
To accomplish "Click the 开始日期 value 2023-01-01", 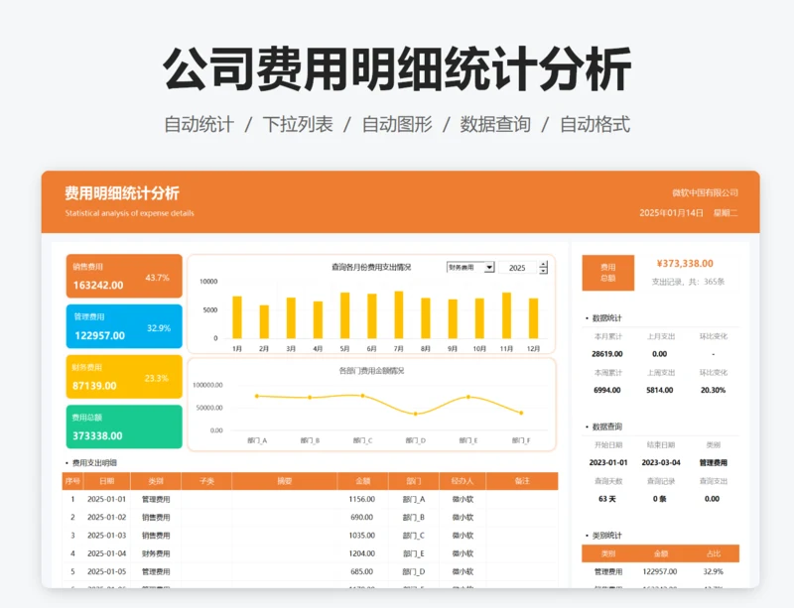I will 608,463.
